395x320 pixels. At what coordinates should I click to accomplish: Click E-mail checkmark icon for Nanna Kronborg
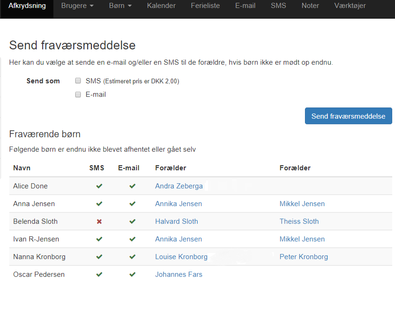(x=132, y=257)
